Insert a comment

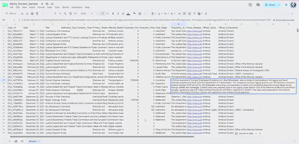184,14
